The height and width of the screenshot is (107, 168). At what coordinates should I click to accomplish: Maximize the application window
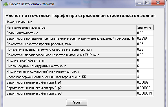pos(147,3)
